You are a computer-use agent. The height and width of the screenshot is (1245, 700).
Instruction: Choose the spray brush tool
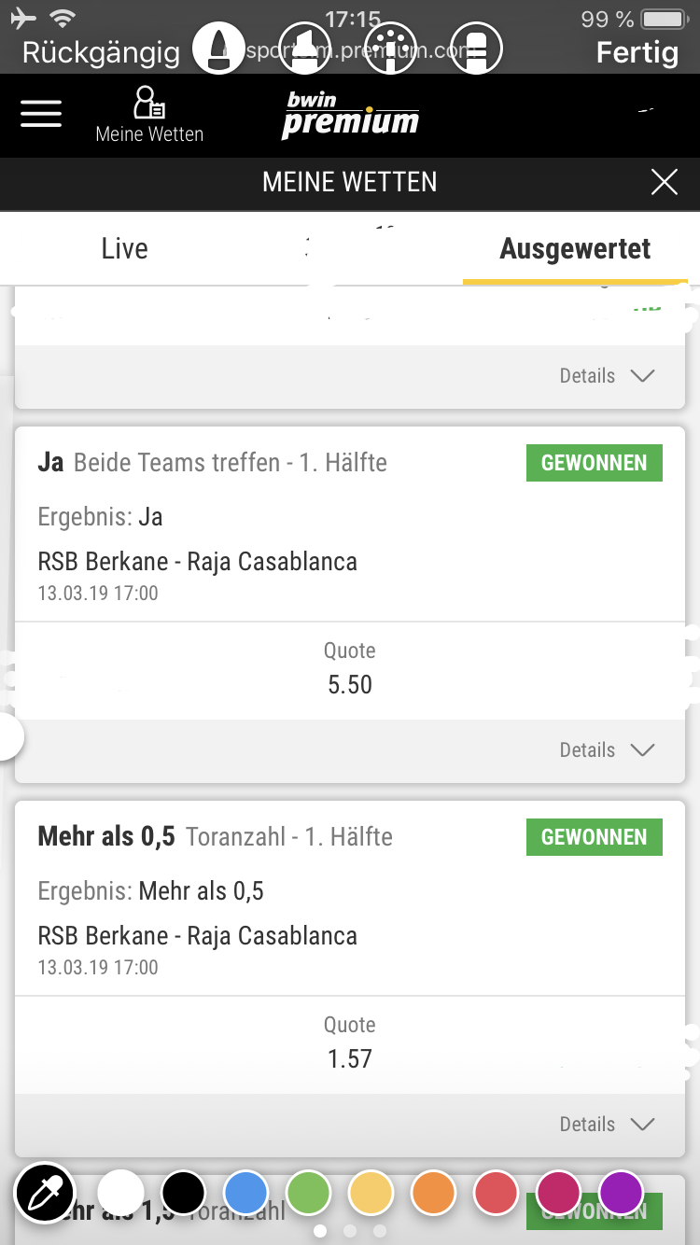point(390,47)
